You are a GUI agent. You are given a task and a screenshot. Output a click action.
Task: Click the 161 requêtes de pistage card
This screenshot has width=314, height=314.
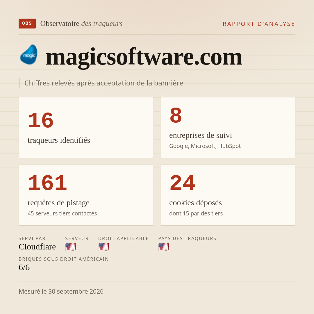click(86, 195)
